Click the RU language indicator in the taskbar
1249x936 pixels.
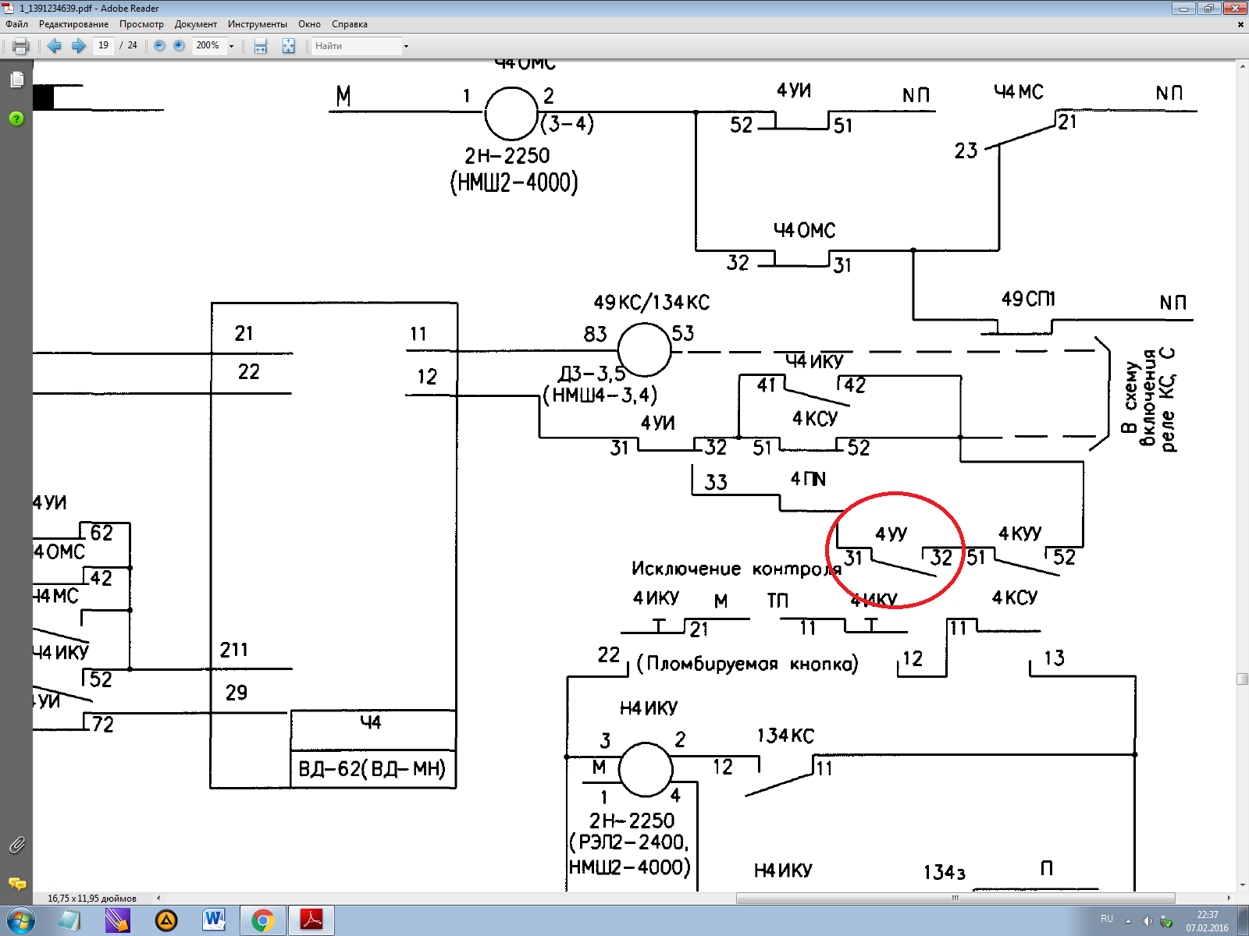click(1106, 919)
